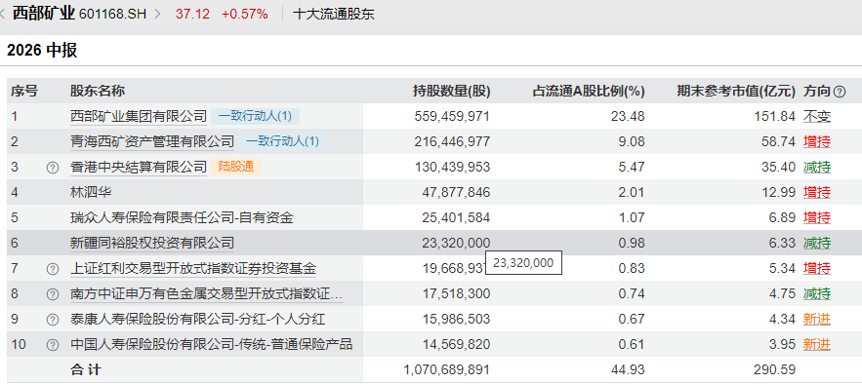This screenshot has width=862, height=384.
Task: Click 减持 direction for 香港中央结算
Action: [816, 168]
